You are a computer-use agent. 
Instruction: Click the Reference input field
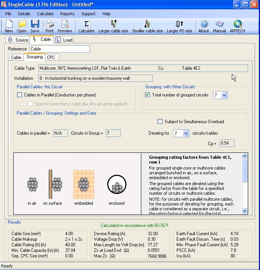click(60, 49)
